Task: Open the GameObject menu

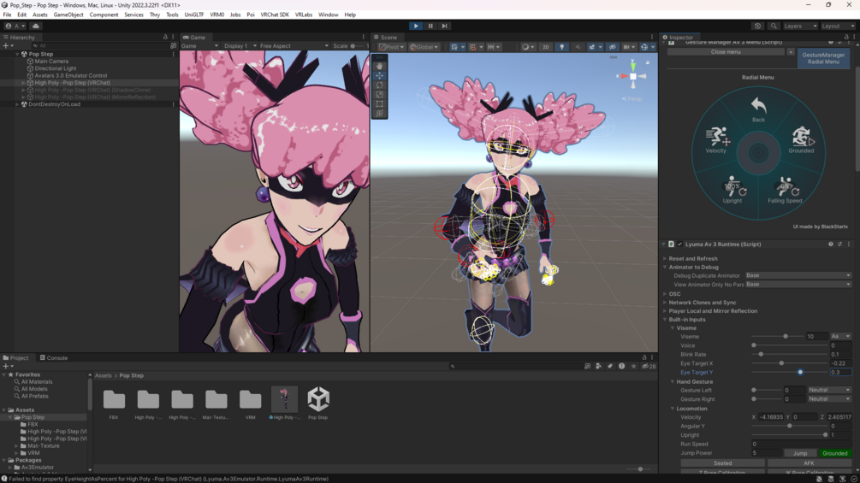Action: coord(68,15)
